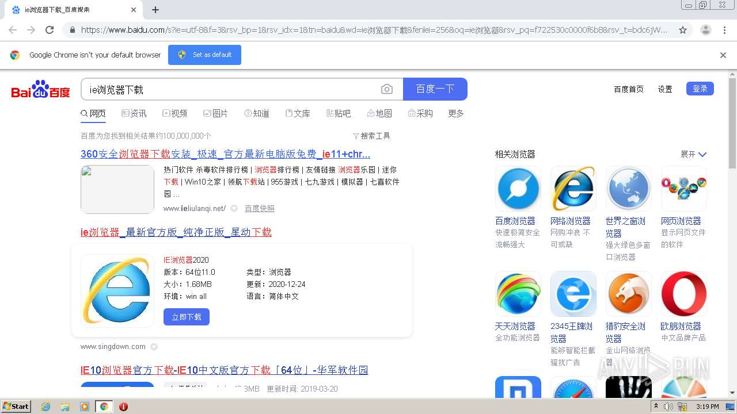
Task: Open 百度快照 cached link
Action: (260, 209)
